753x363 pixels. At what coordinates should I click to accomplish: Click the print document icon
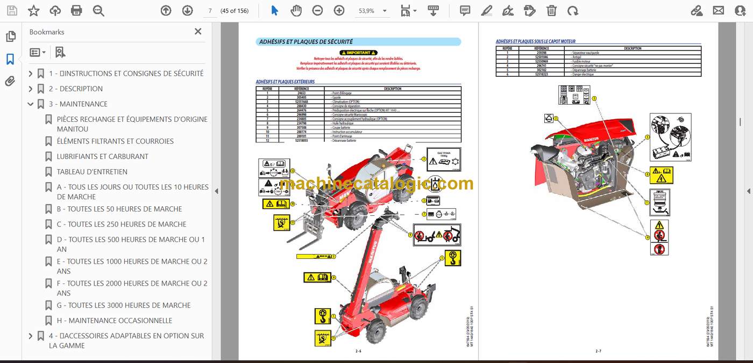pos(76,10)
